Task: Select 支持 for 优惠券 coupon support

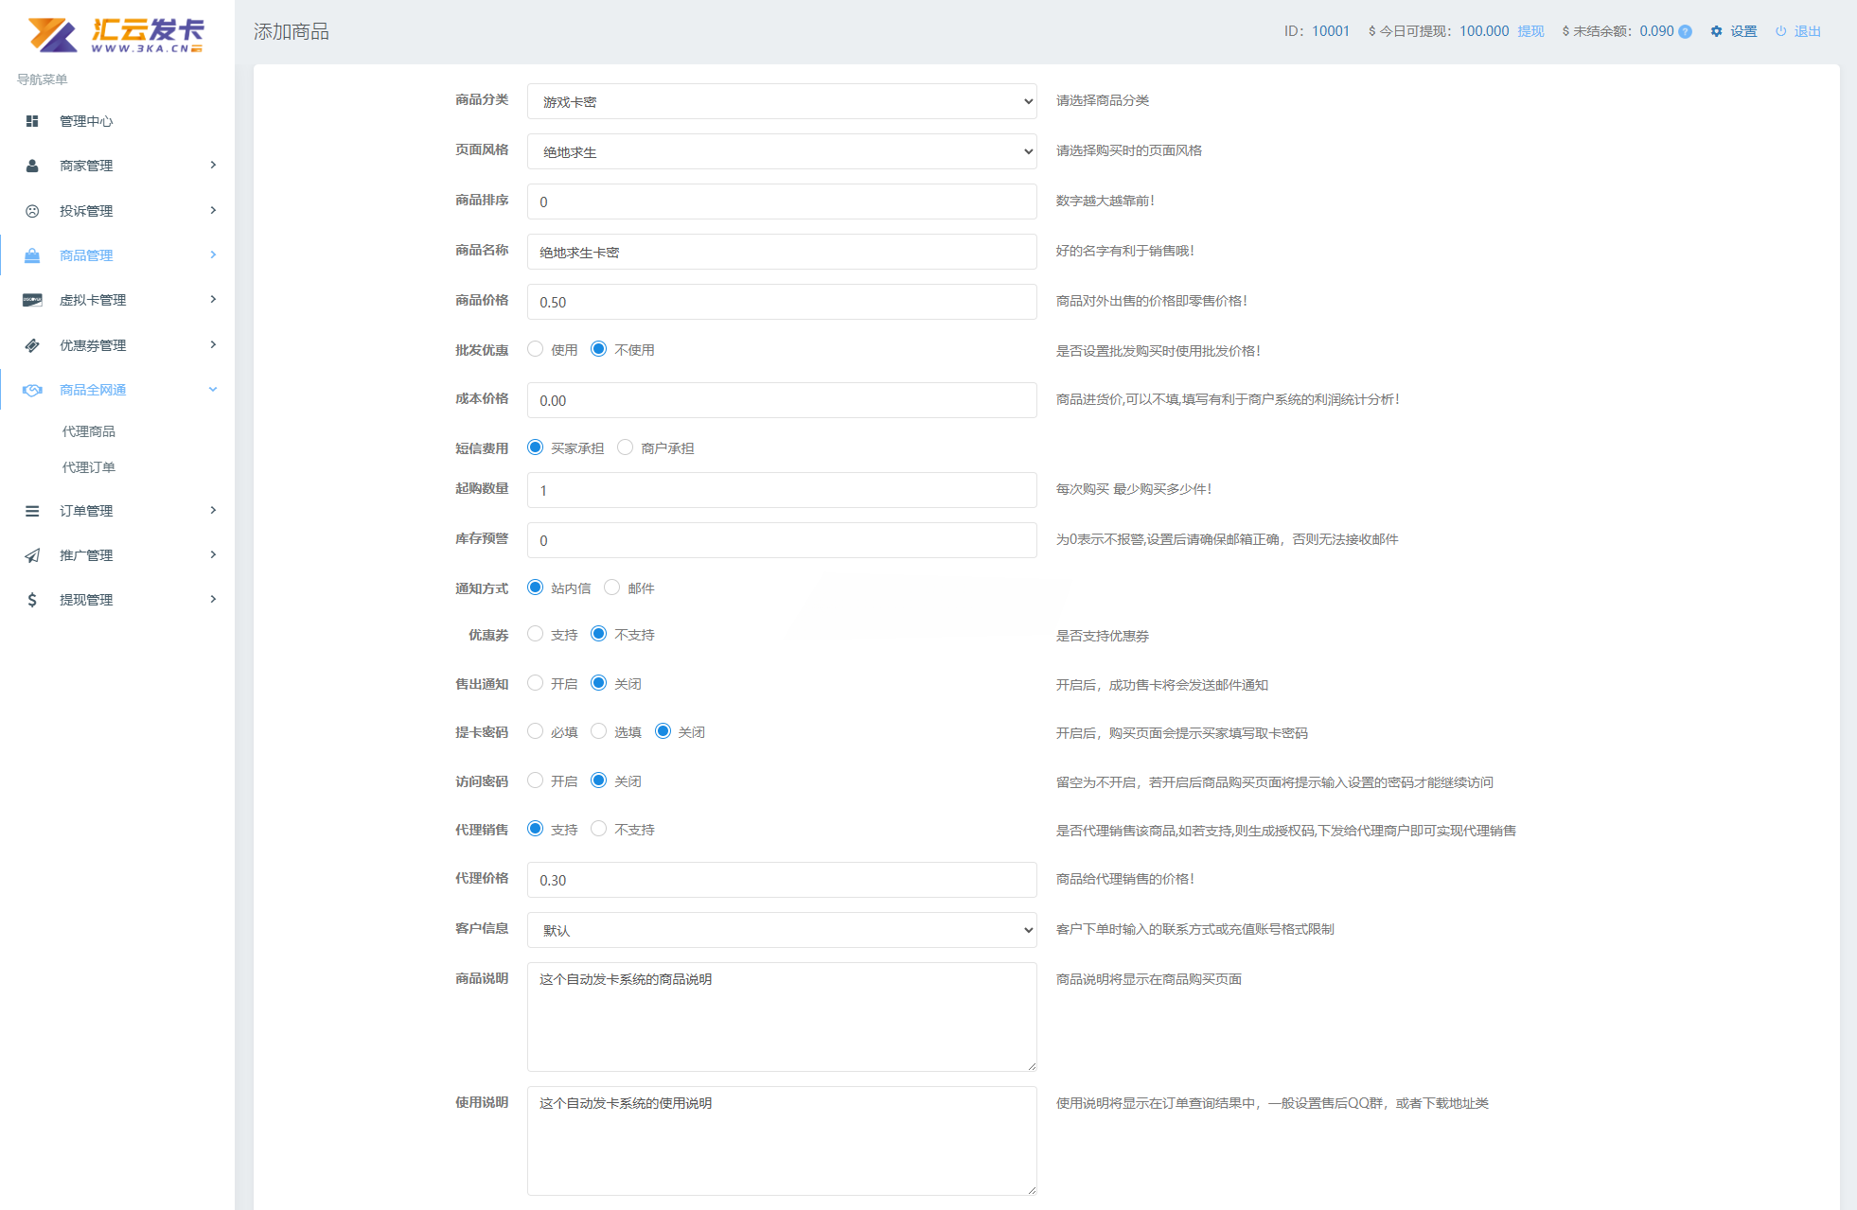Action: [x=536, y=634]
